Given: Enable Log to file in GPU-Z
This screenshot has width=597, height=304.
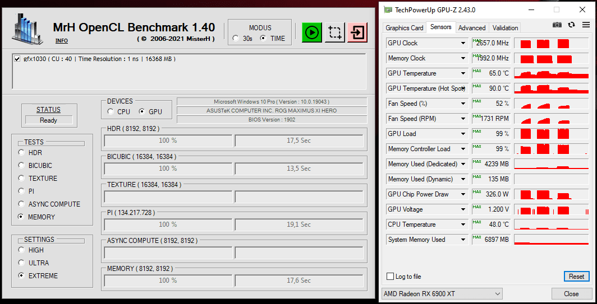Looking at the screenshot, I should (390, 276).
